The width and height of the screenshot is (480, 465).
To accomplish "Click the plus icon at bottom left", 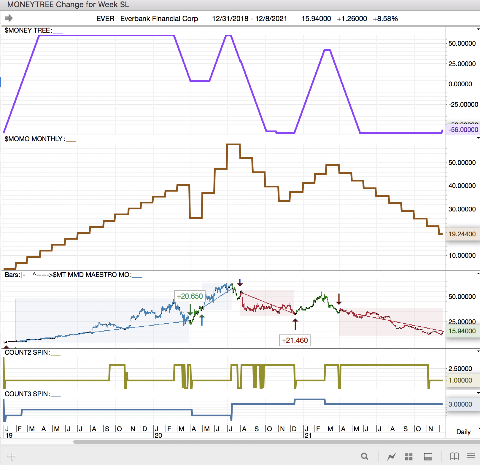I will pyautogui.click(x=12, y=456).
